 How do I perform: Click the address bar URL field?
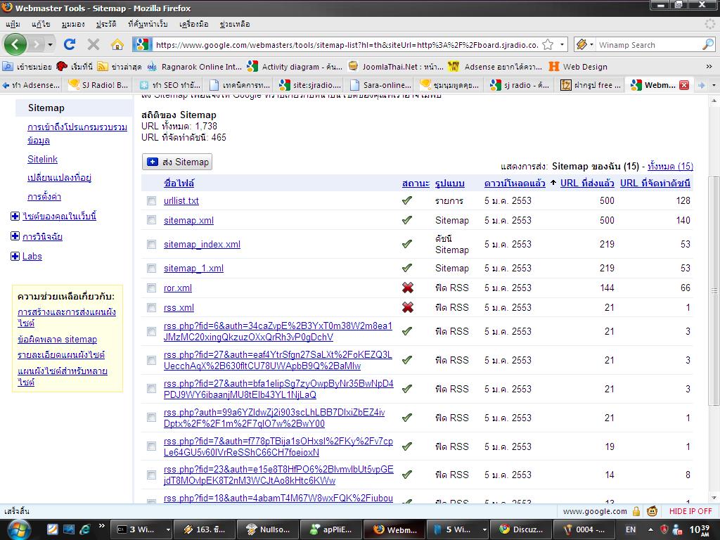pyautogui.click(x=347, y=44)
